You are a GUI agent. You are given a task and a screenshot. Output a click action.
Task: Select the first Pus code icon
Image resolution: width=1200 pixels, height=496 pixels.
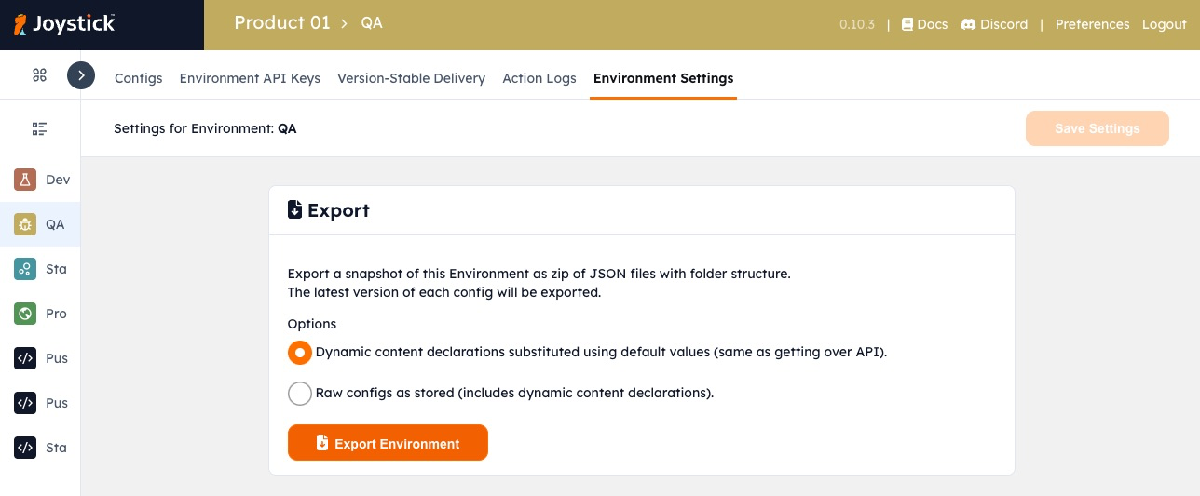(x=25, y=358)
